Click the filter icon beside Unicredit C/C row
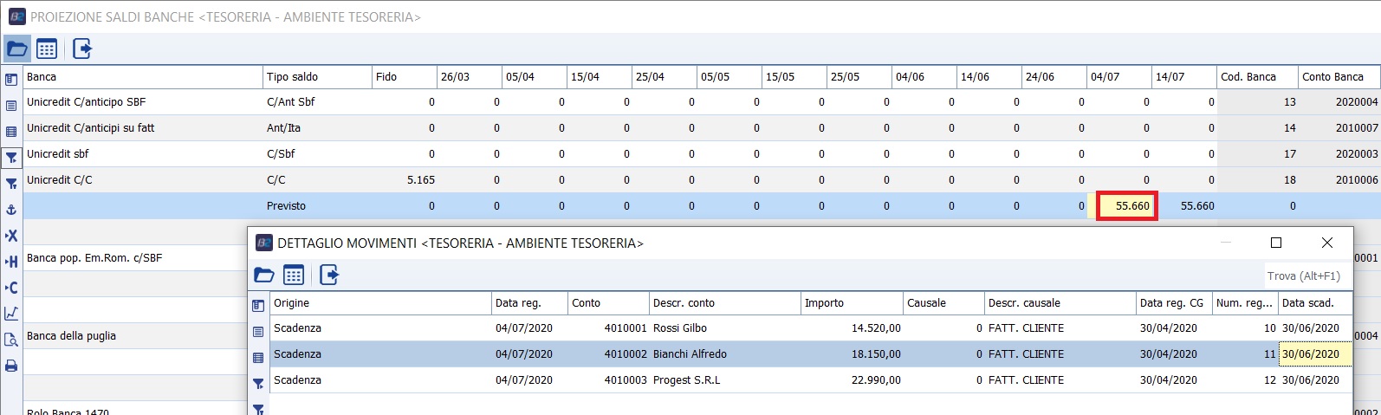The width and height of the screenshot is (1381, 415). tap(11, 184)
